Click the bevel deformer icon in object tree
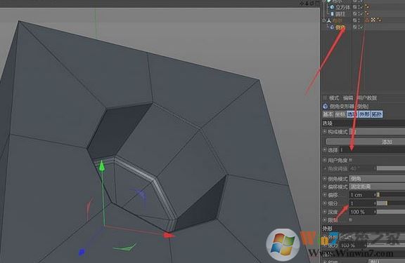 click(x=332, y=27)
